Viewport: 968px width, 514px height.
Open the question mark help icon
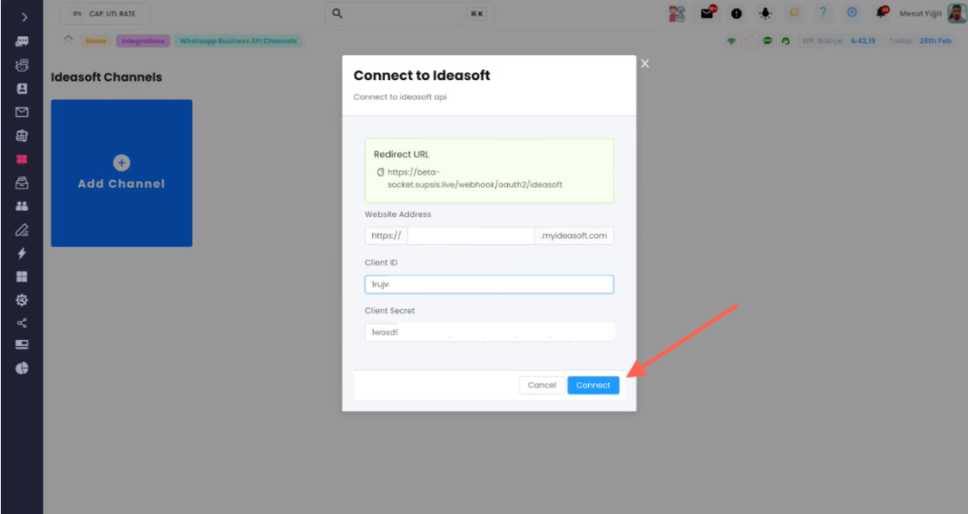tap(823, 12)
